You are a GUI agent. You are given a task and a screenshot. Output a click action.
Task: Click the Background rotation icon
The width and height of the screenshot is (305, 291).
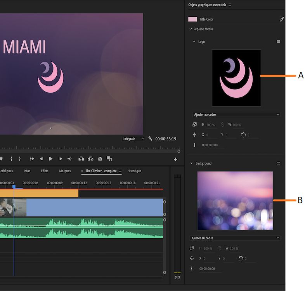pos(241,258)
